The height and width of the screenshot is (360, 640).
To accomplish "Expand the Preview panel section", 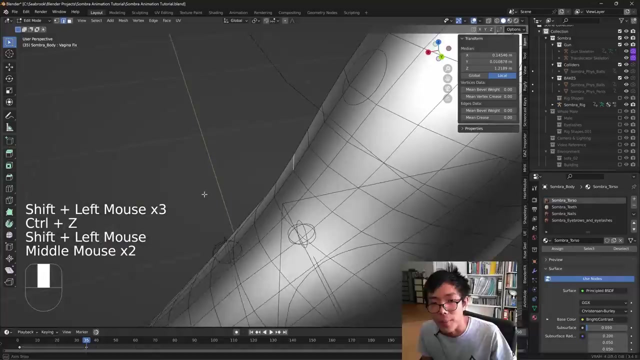I will [x=555, y=259].
